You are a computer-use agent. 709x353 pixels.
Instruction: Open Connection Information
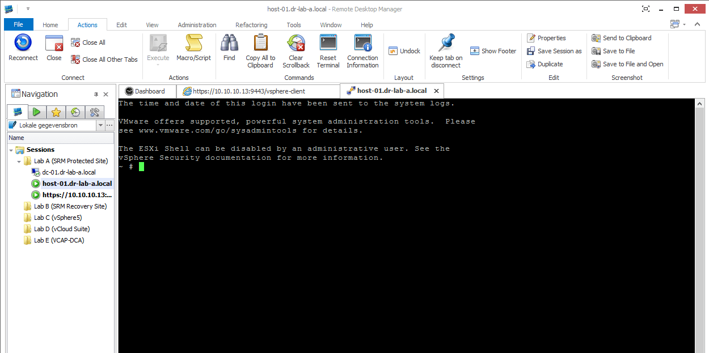pos(362,51)
